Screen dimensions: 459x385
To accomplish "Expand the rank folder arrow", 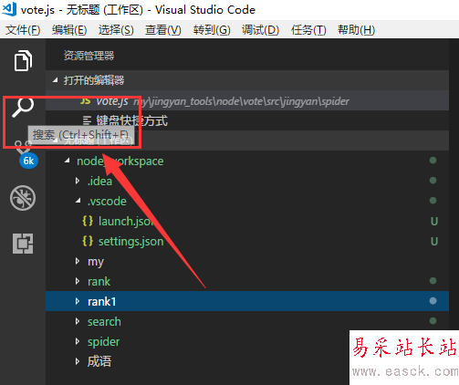I will [x=78, y=281].
